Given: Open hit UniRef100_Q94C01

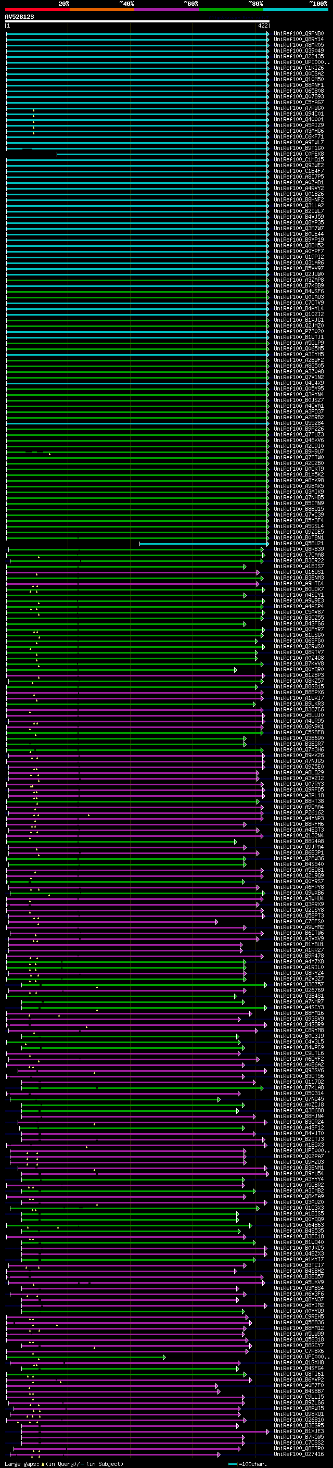Looking at the screenshot, I should [x=299, y=114].
